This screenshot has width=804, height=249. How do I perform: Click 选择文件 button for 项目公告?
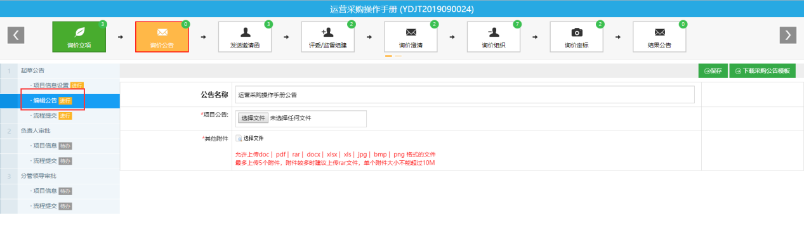[x=253, y=118]
